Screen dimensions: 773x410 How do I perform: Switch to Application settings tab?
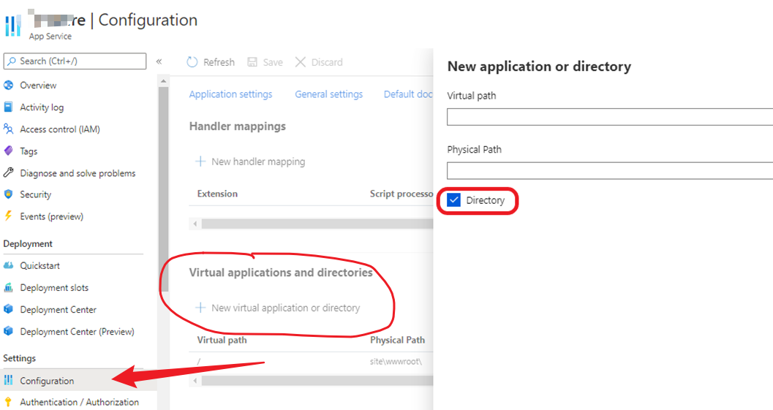coord(230,94)
